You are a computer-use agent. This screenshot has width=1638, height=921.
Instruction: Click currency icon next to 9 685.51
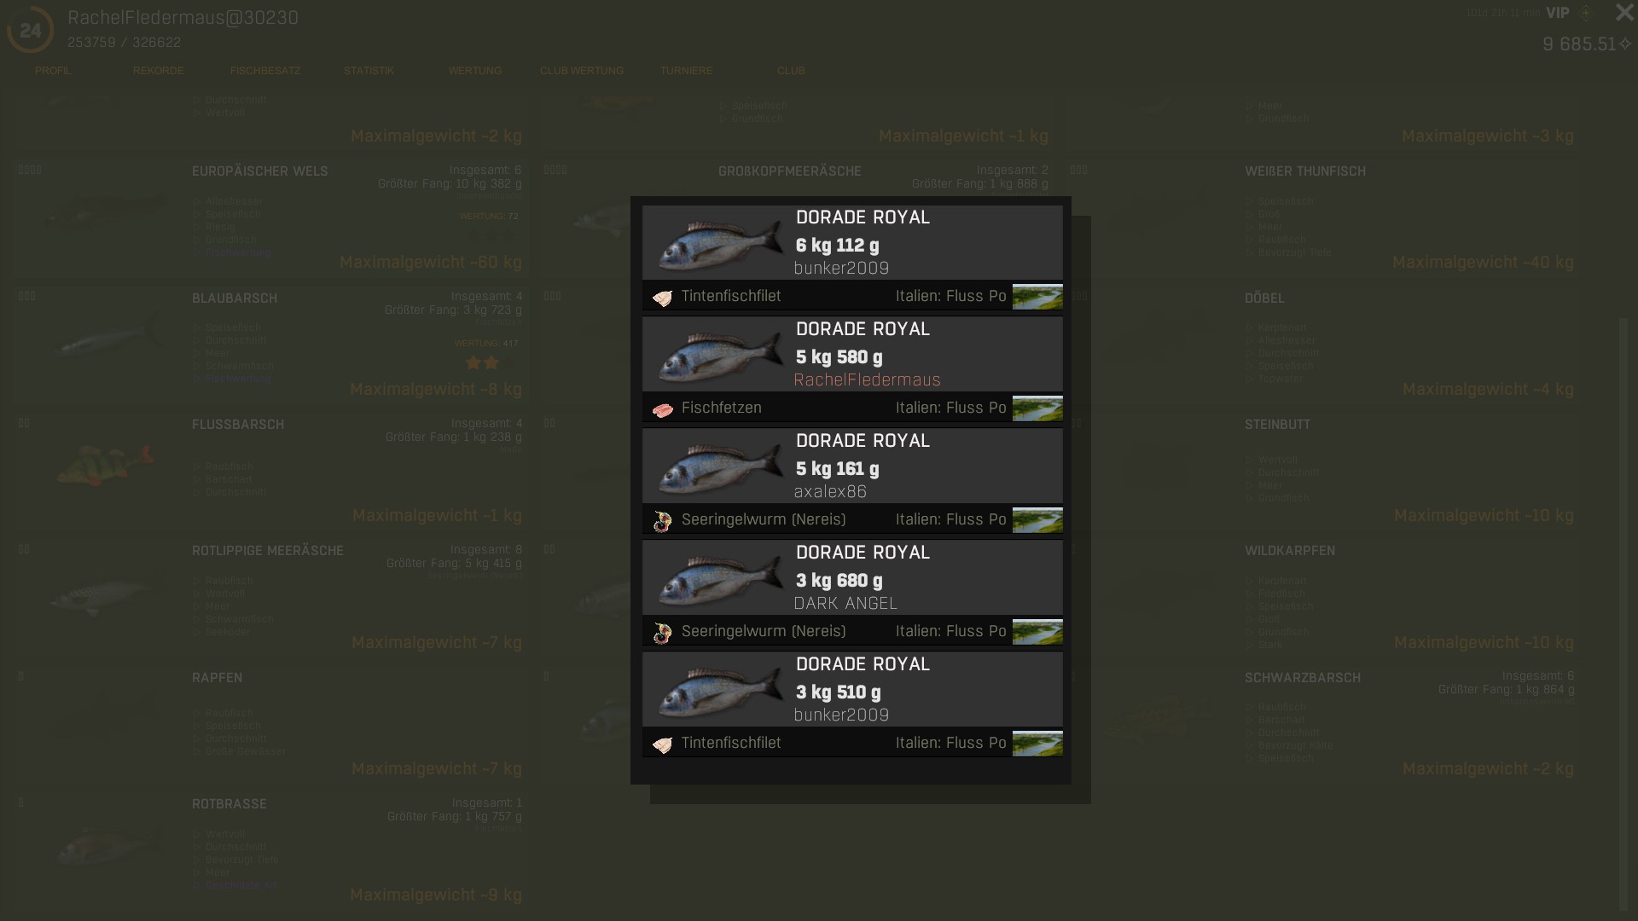point(1625,43)
